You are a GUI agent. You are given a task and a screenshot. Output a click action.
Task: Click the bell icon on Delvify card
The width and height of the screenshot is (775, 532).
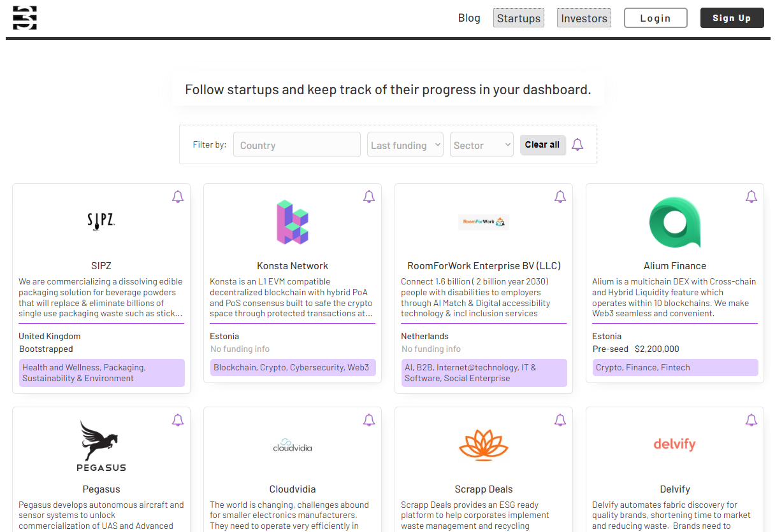[x=751, y=421]
